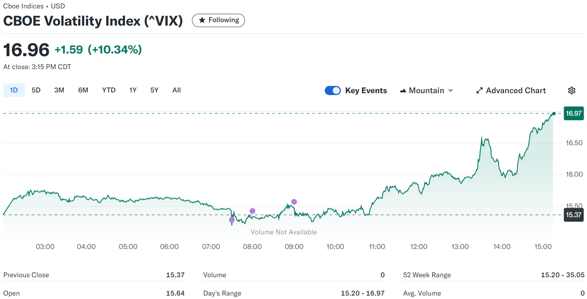Click the 12:00 x-axis label

tap(419, 247)
